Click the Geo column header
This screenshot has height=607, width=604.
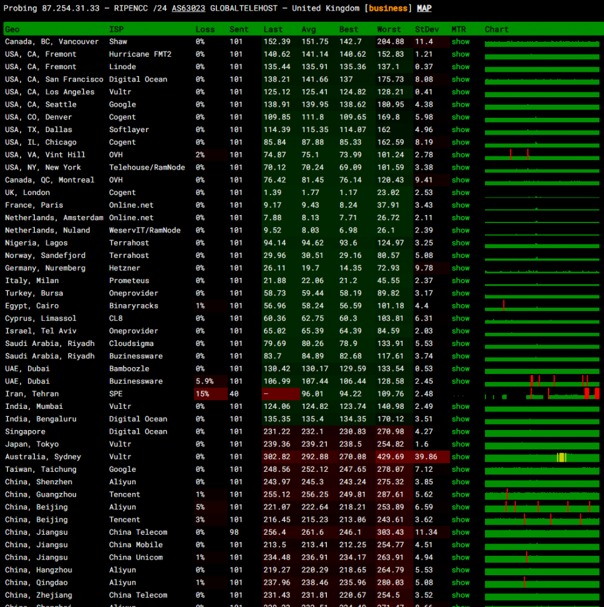(x=12, y=29)
